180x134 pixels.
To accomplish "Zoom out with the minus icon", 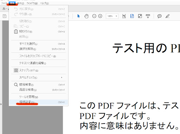I will (94, 16).
